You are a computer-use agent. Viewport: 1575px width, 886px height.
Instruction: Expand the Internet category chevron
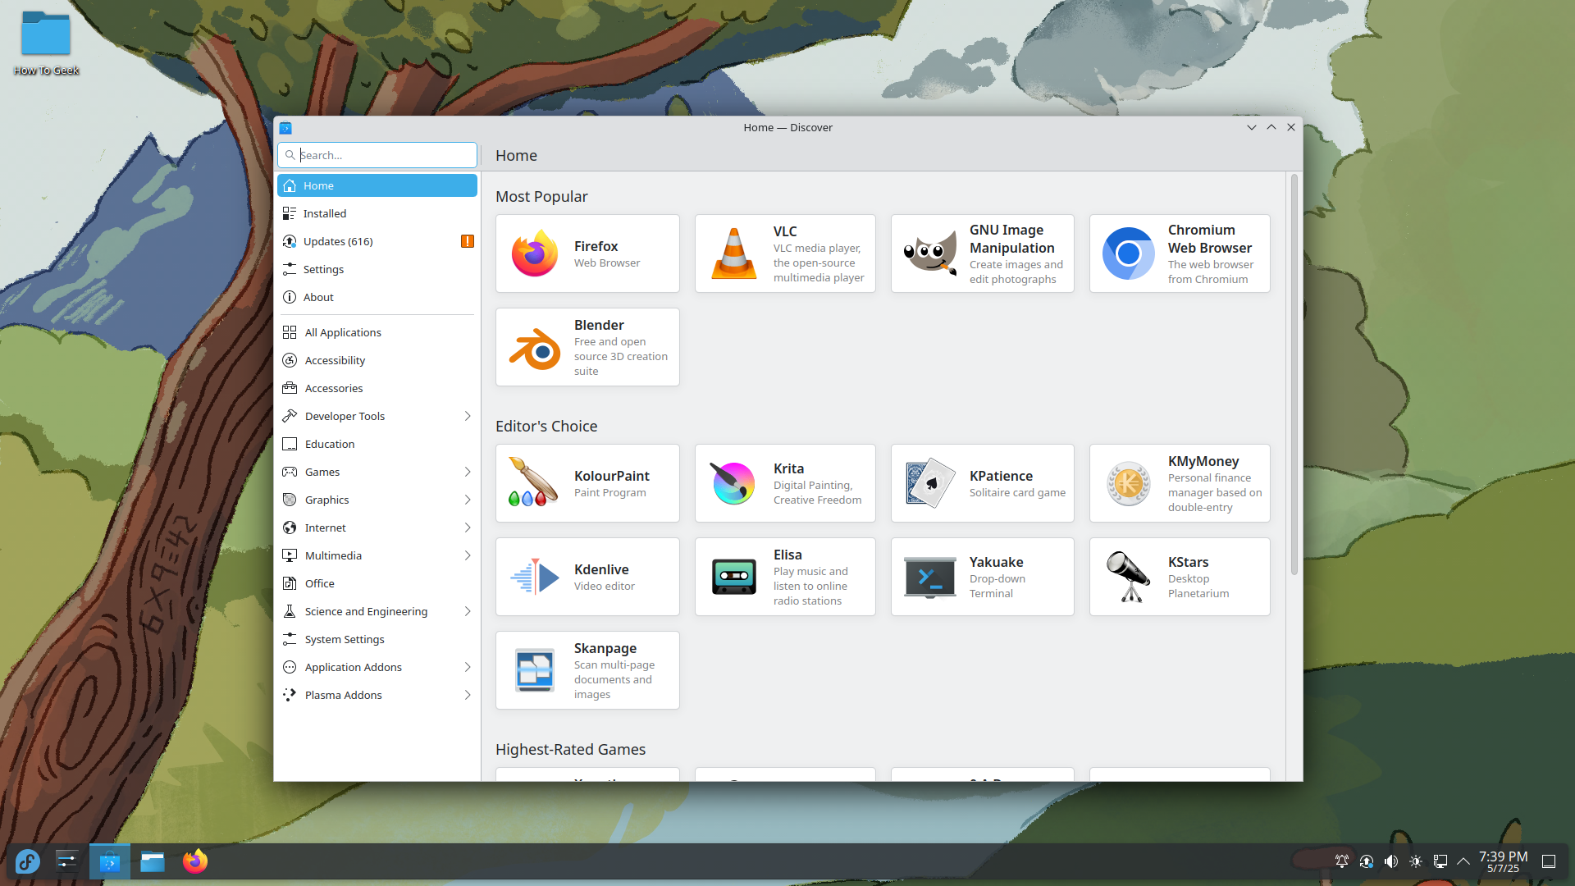coord(468,527)
